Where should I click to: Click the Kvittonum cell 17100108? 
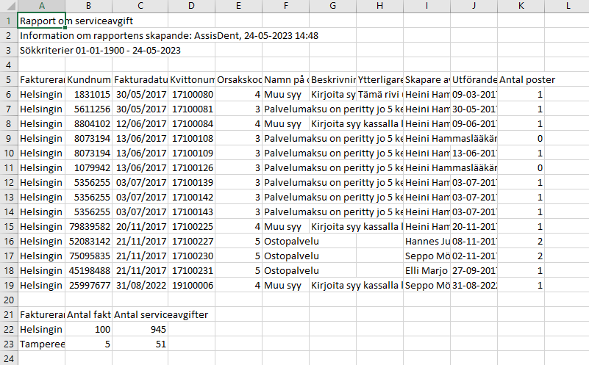pyautogui.click(x=192, y=138)
